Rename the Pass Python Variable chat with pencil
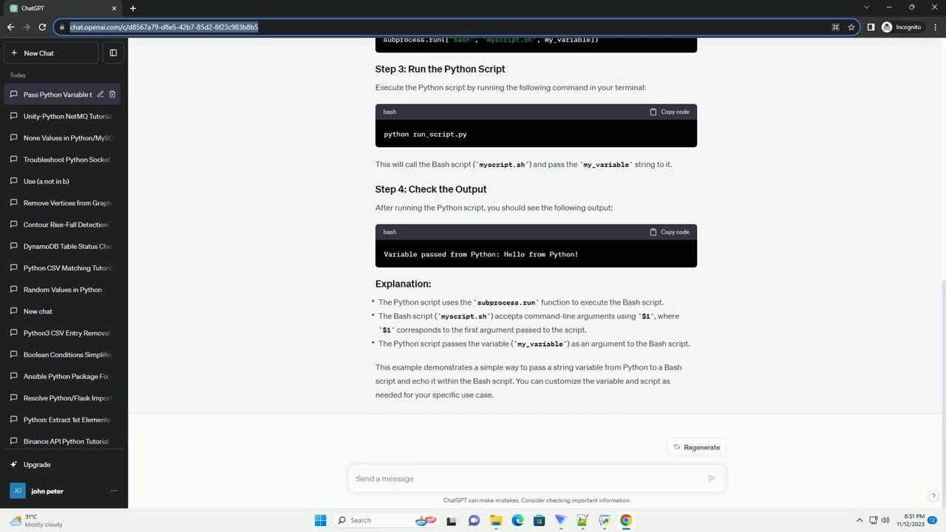Screen dimensions: 946x532 pyautogui.click(x=101, y=95)
